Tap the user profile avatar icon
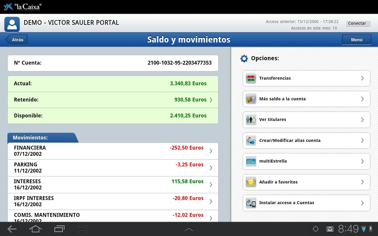378x236 pixels. [x=12, y=24]
